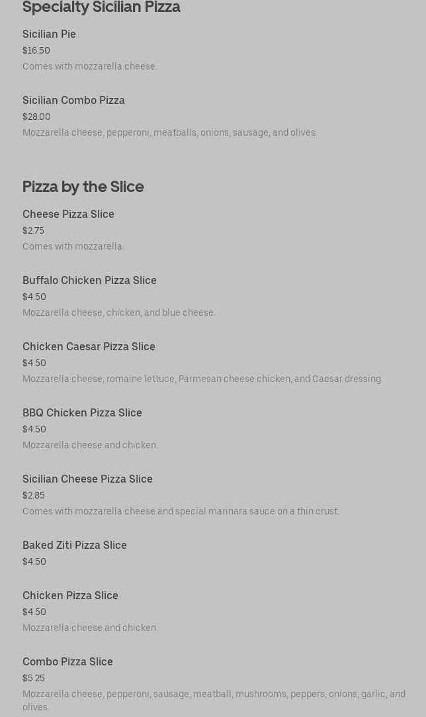
Task: Click the Chicken Pizza Slice title
Action: 70,596
